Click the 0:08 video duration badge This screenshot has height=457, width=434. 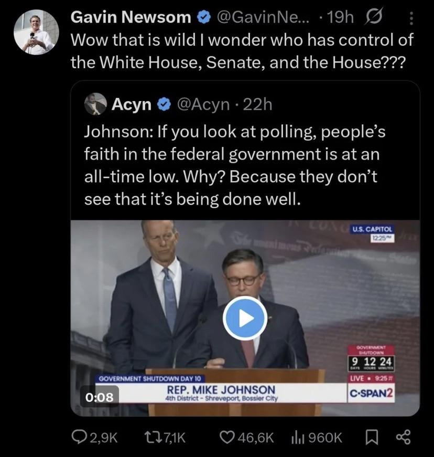(x=99, y=397)
